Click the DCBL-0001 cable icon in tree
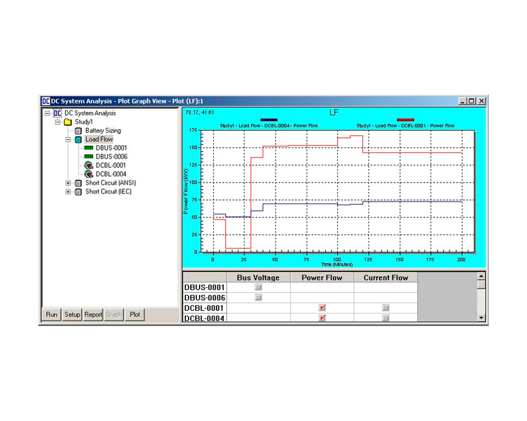Image resolution: width=527 pixels, height=421 pixels. tap(89, 165)
